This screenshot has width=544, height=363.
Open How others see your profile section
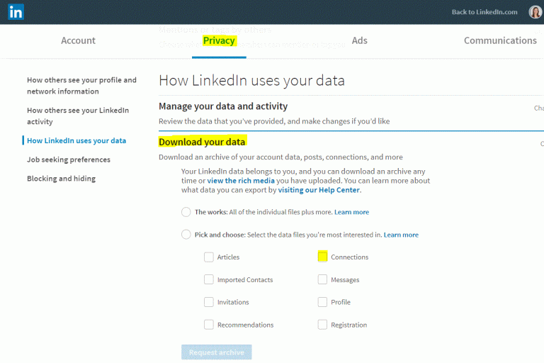[x=82, y=86]
